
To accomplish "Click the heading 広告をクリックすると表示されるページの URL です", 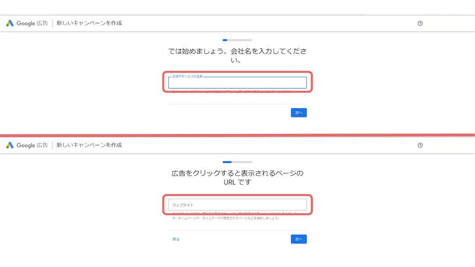I will tap(237, 178).
